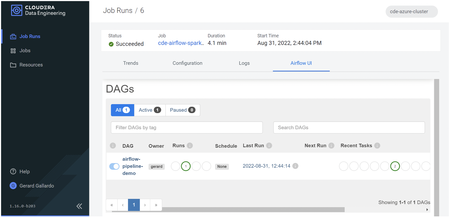Click the DAG column header

128,146
